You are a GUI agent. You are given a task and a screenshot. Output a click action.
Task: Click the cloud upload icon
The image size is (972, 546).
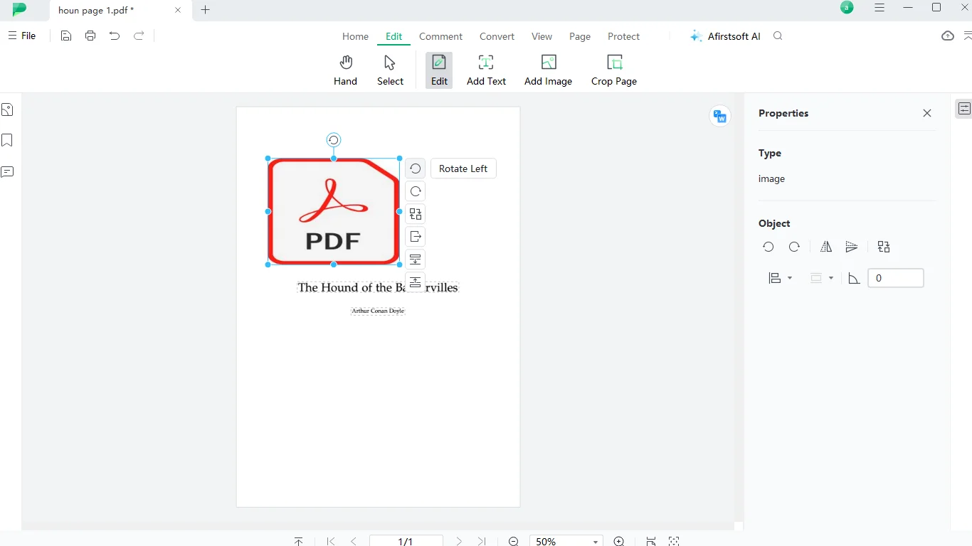click(x=948, y=36)
